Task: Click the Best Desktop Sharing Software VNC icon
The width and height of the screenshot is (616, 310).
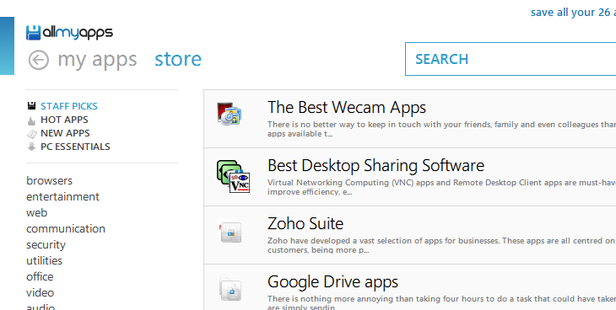Action: point(234,176)
